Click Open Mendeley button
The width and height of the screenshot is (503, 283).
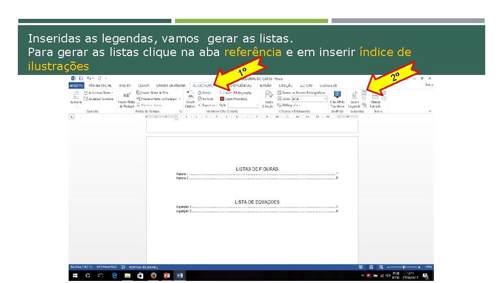click(x=234, y=99)
